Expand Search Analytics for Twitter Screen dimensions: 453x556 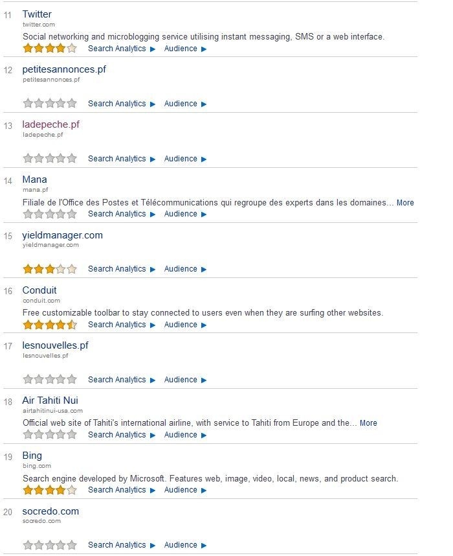(x=121, y=49)
